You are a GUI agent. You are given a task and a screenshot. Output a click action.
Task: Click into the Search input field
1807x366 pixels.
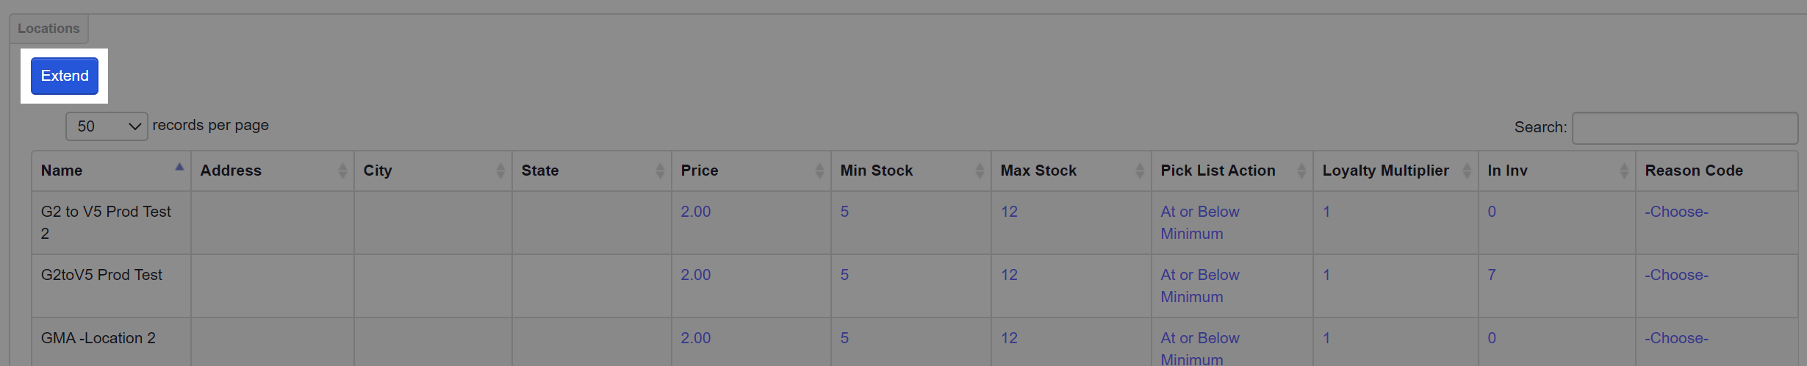click(x=1684, y=128)
